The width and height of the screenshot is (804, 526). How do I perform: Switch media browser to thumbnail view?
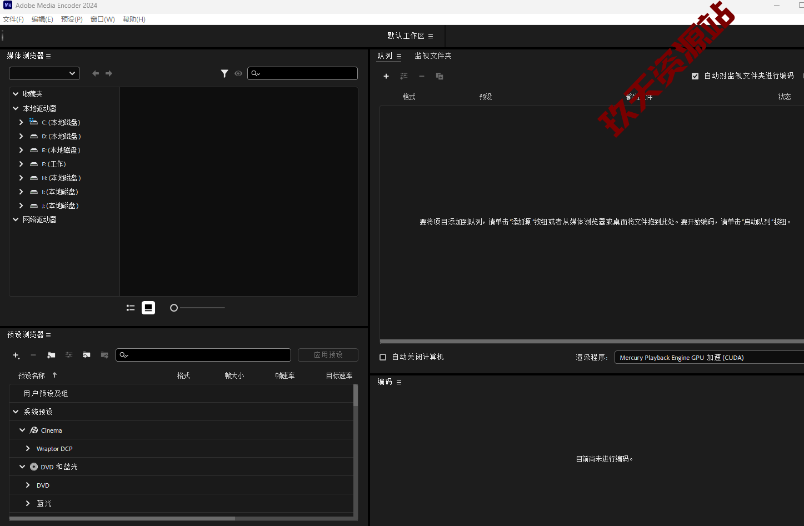(x=148, y=308)
